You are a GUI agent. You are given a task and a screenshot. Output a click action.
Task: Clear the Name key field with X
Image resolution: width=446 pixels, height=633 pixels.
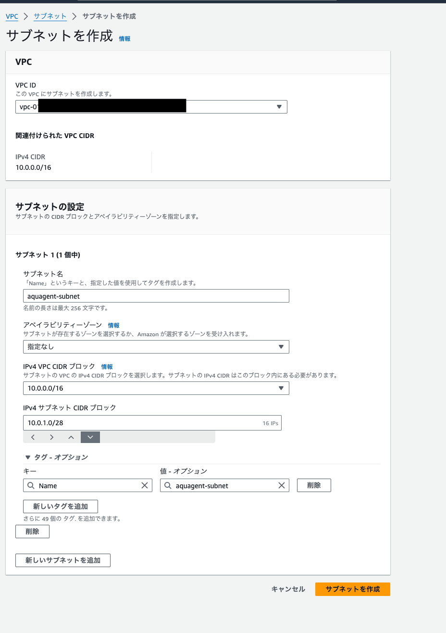pos(144,486)
